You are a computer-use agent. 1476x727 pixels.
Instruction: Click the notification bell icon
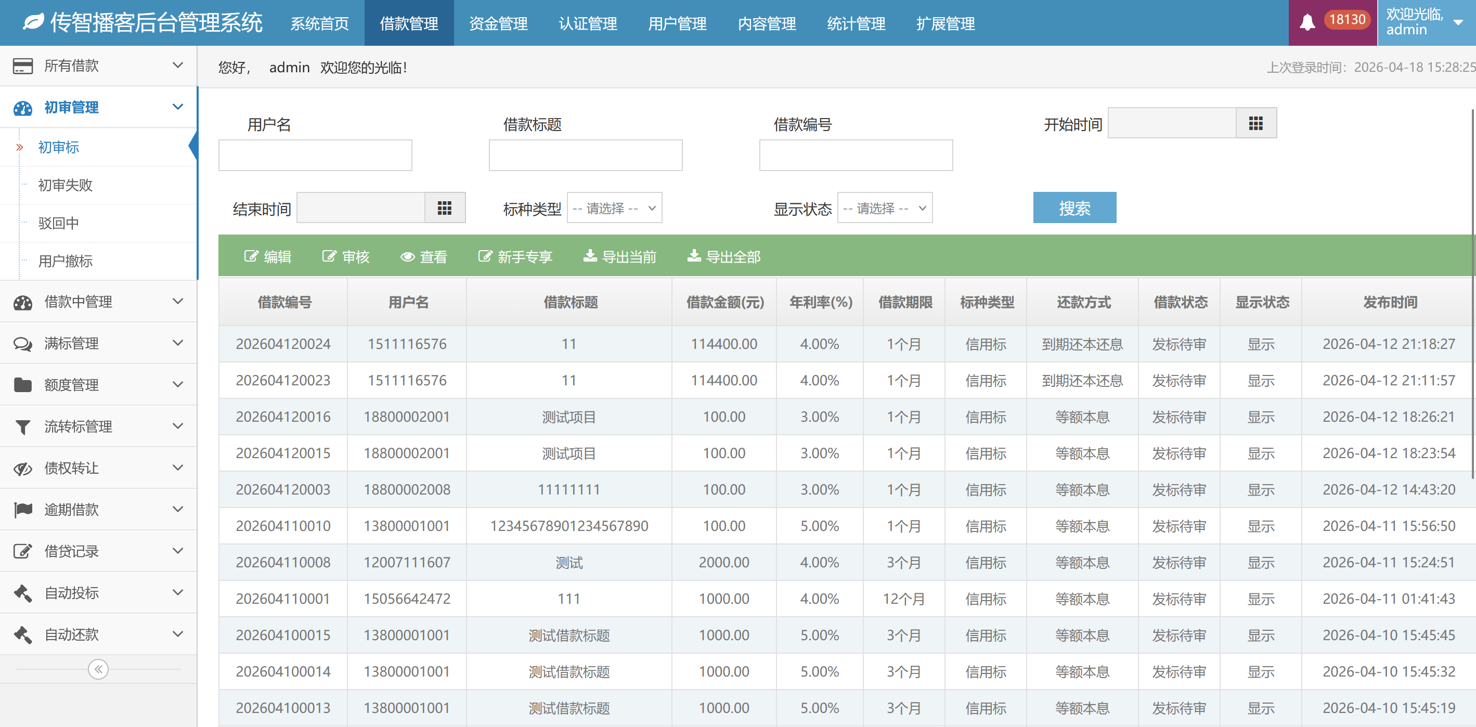pos(1307,22)
